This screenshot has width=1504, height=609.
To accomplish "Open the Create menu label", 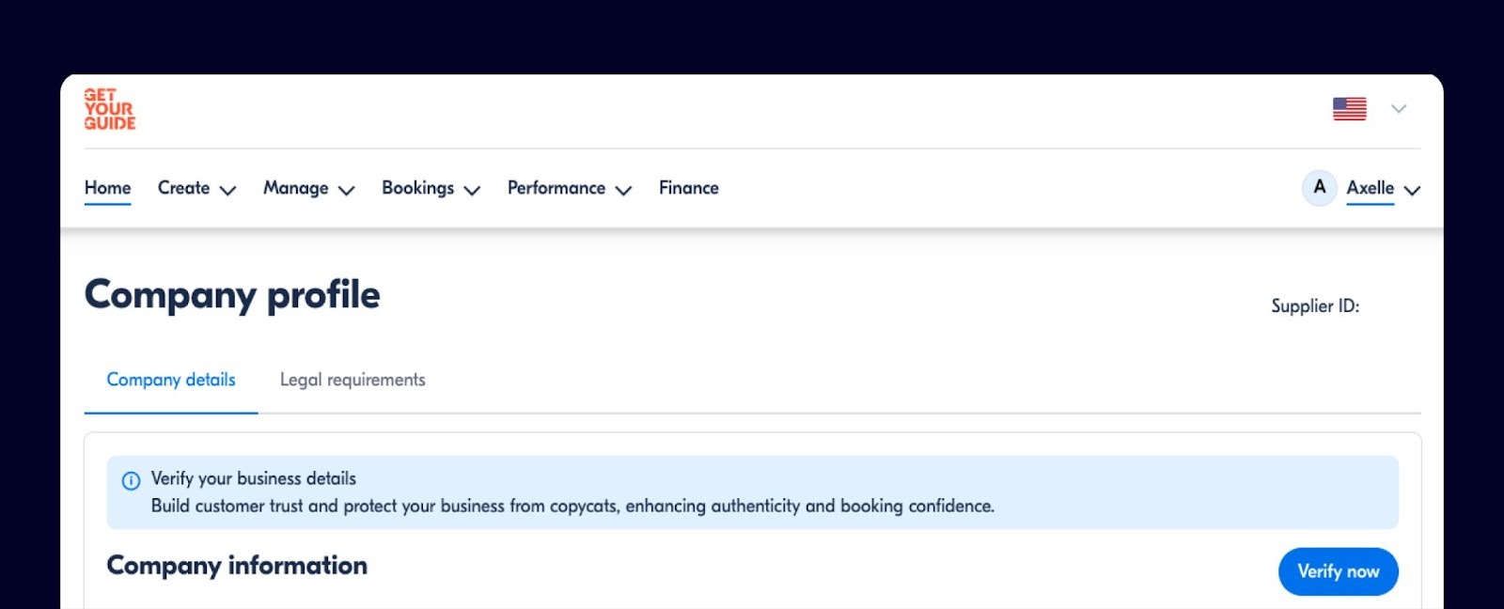I will [x=183, y=188].
